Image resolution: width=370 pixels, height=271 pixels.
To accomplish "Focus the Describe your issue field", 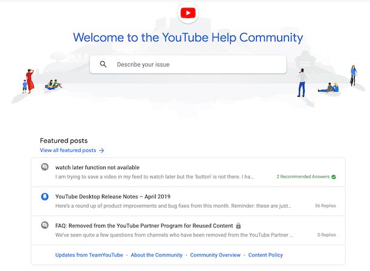I will click(188, 64).
